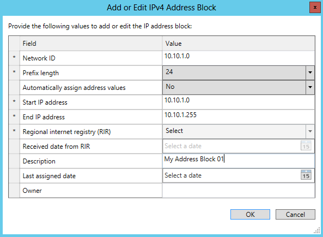The height and width of the screenshot is (237, 323).
Task: Click the End IP address value field
Action: click(239, 117)
